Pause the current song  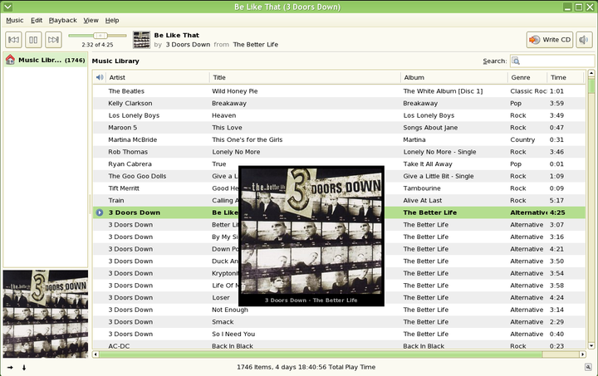click(33, 40)
